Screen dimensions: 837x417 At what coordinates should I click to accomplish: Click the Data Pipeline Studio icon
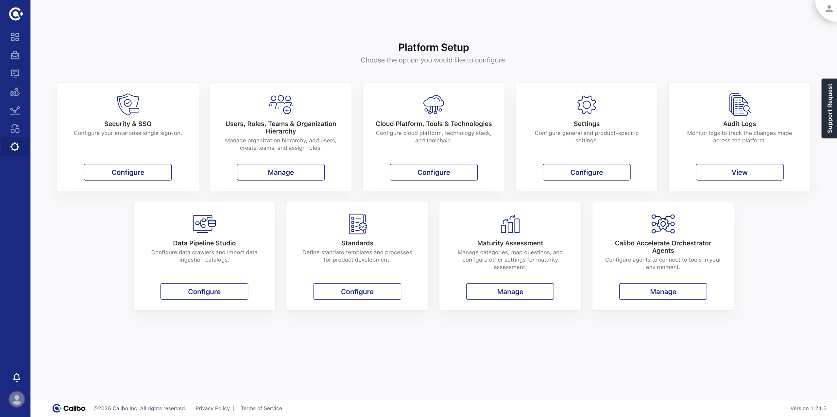[204, 224]
